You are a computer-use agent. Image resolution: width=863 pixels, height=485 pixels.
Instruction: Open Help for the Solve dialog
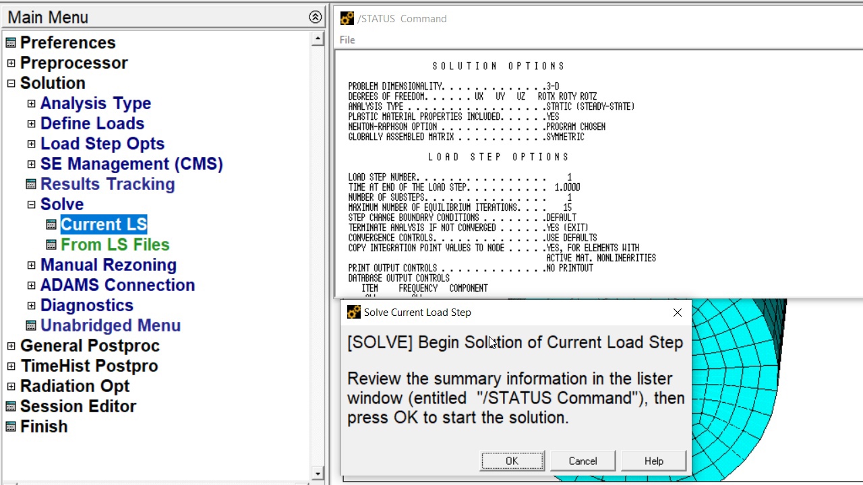click(x=653, y=461)
